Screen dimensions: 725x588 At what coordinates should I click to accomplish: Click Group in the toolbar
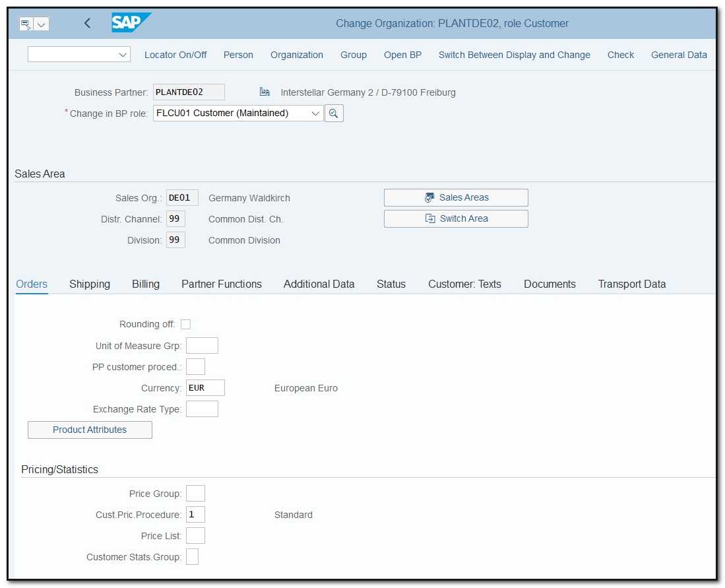coord(354,55)
